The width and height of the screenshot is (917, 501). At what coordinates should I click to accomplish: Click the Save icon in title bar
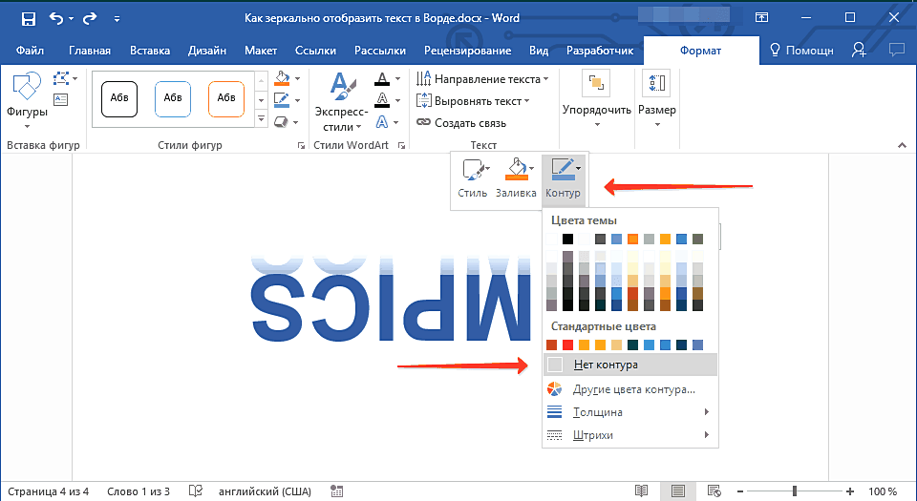coord(28,18)
